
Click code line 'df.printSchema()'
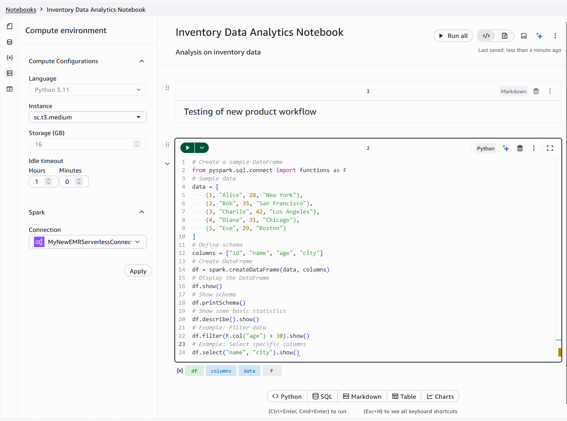219,302
